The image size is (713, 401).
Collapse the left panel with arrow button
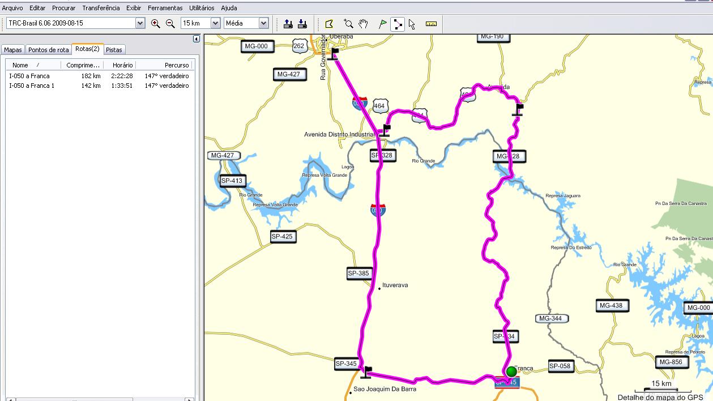pos(197,39)
